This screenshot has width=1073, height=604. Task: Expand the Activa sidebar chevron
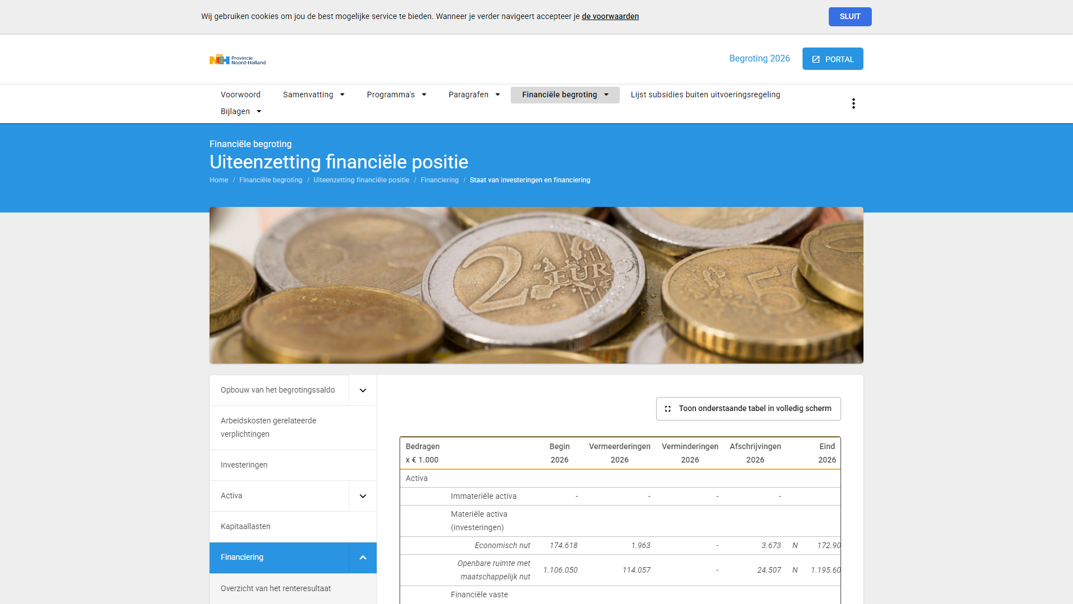click(x=363, y=496)
